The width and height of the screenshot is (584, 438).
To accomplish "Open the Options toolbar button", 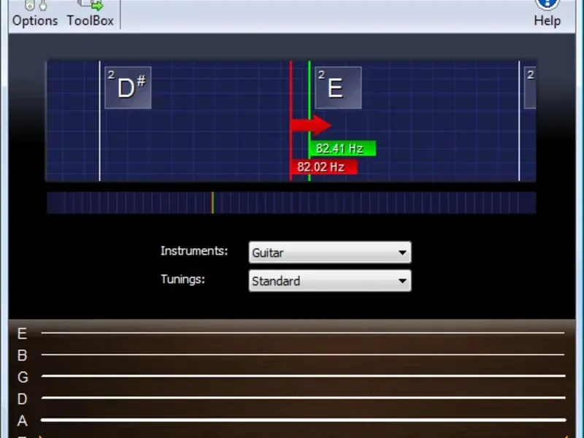I will pyautogui.click(x=35, y=14).
